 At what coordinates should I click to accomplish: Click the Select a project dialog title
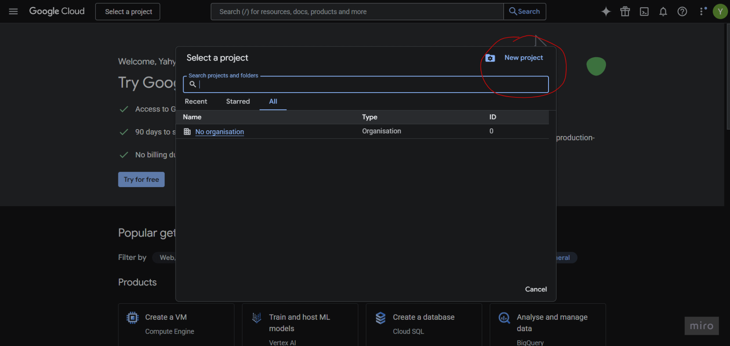click(x=217, y=58)
